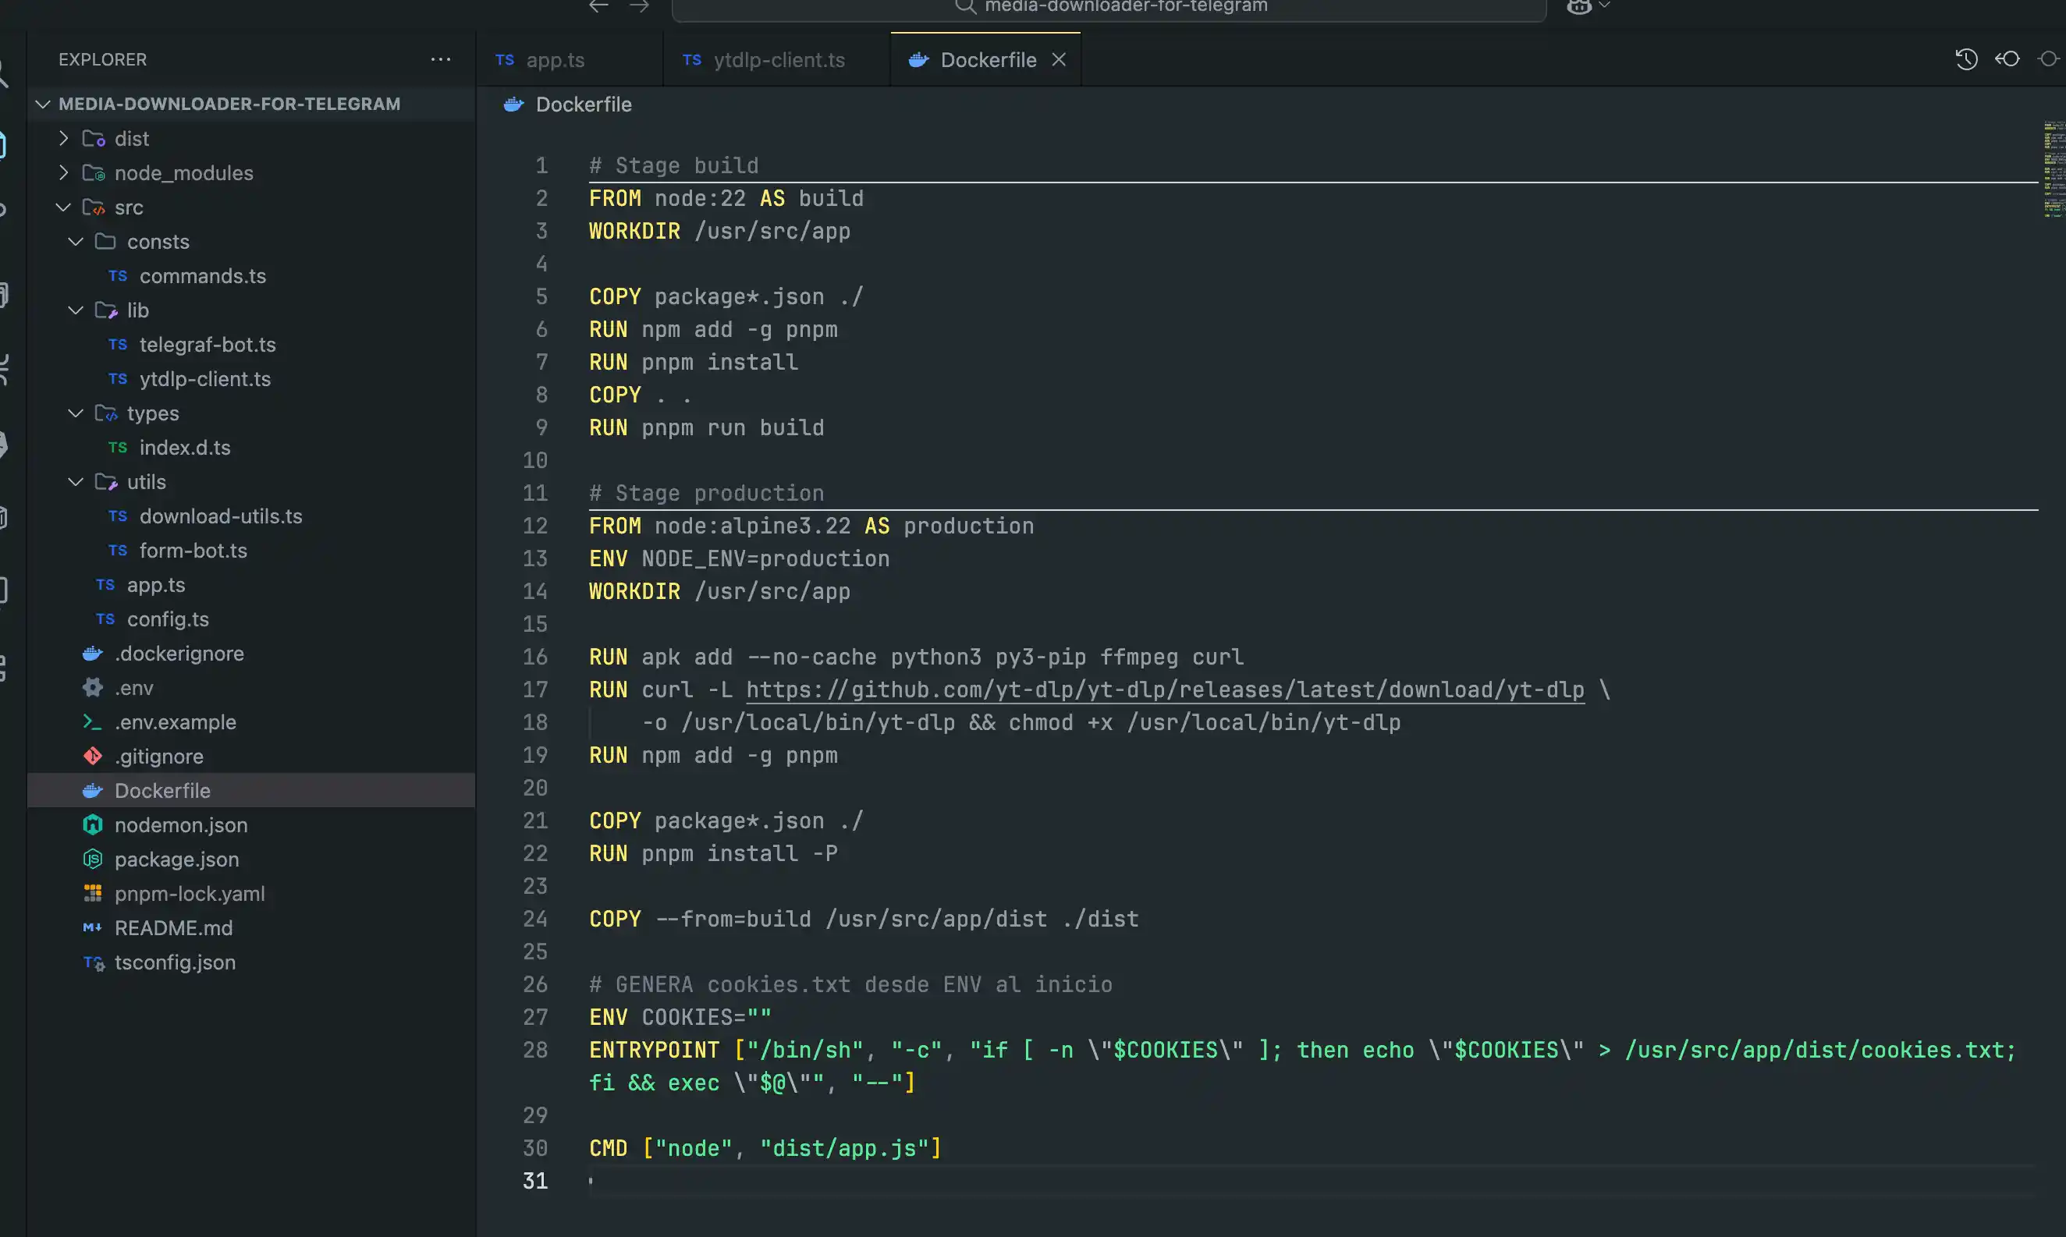The width and height of the screenshot is (2066, 1237).
Task: Click line number 31 in the gutter
Action: point(534,1181)
